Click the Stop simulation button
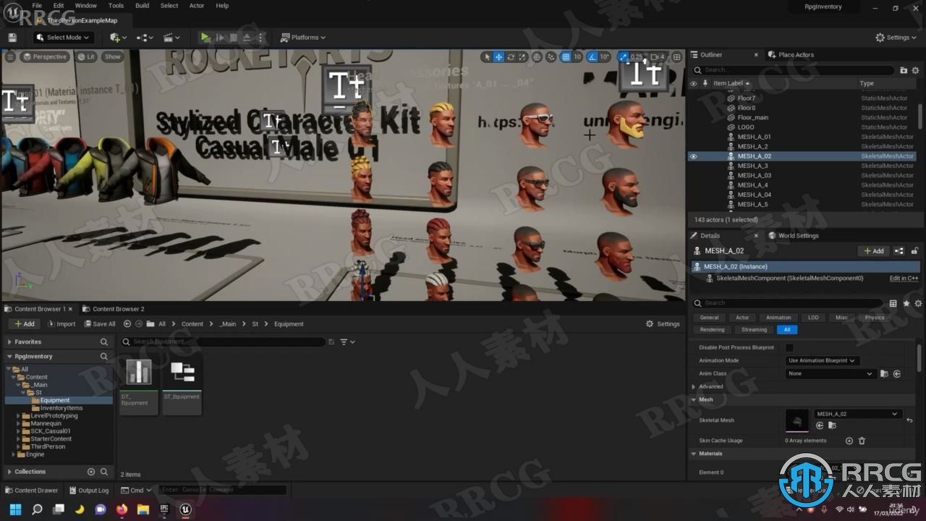The width and height of the screenshot is (926, 521). pos(234,37)
